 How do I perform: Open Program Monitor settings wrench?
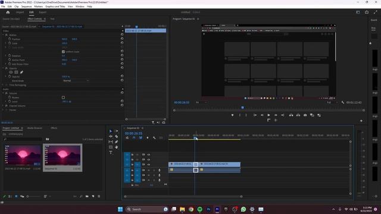click(x=343, y=102)
